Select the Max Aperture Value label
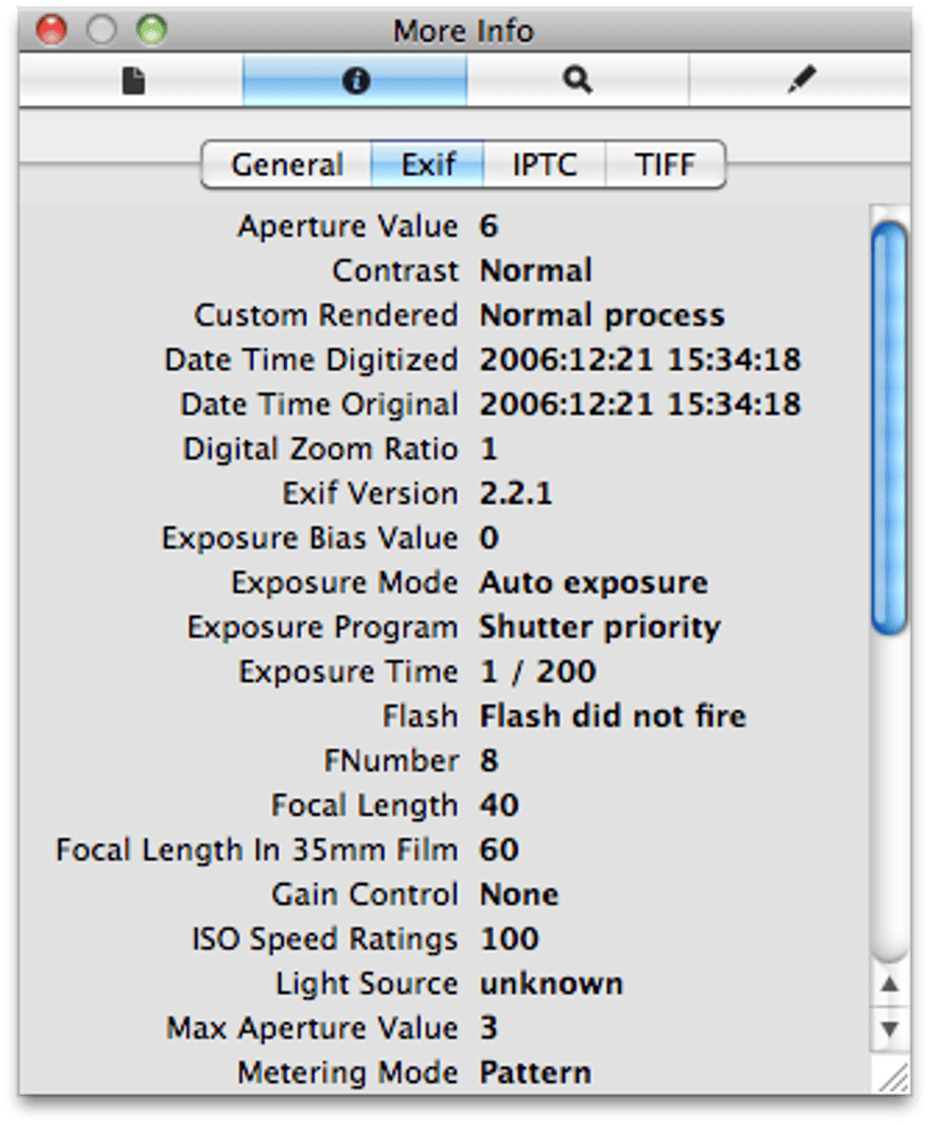This screenshot has width=930, height=1125. tap(312, 1027)
